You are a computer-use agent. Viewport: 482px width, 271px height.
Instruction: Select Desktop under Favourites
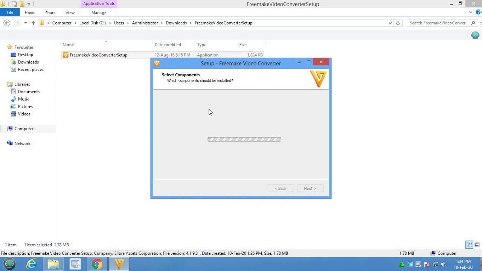click(25, 55)
